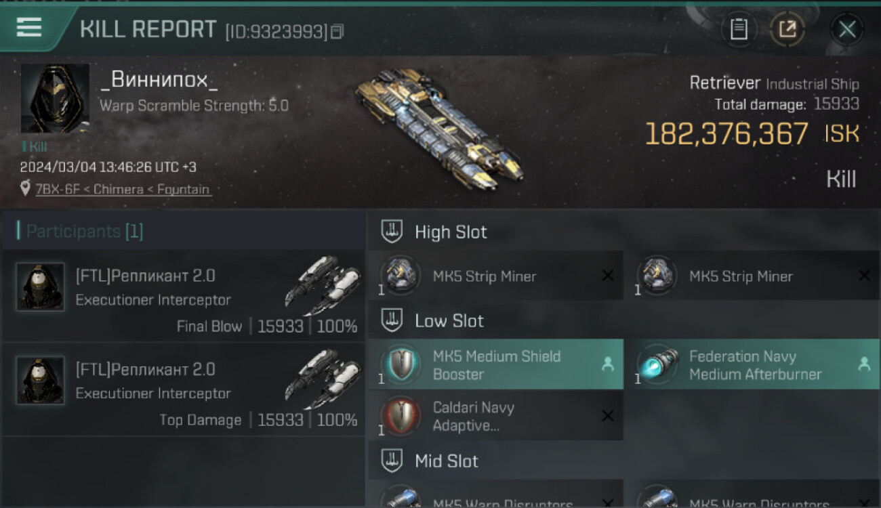Expand the Mid Slot section header
The image size is (881, 508).
click(623, 461)
